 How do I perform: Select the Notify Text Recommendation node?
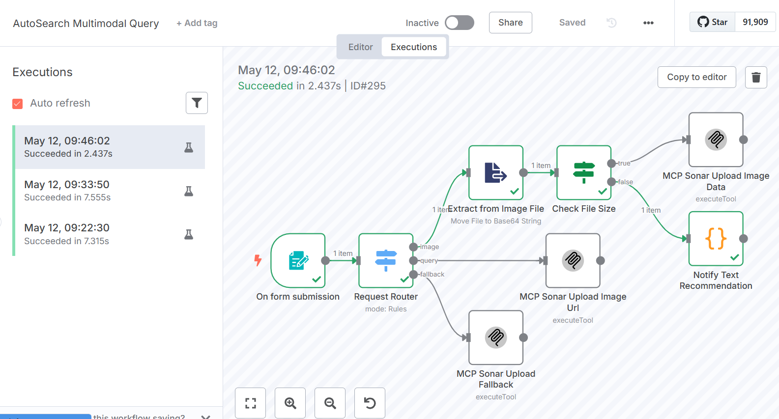(716, 239)
